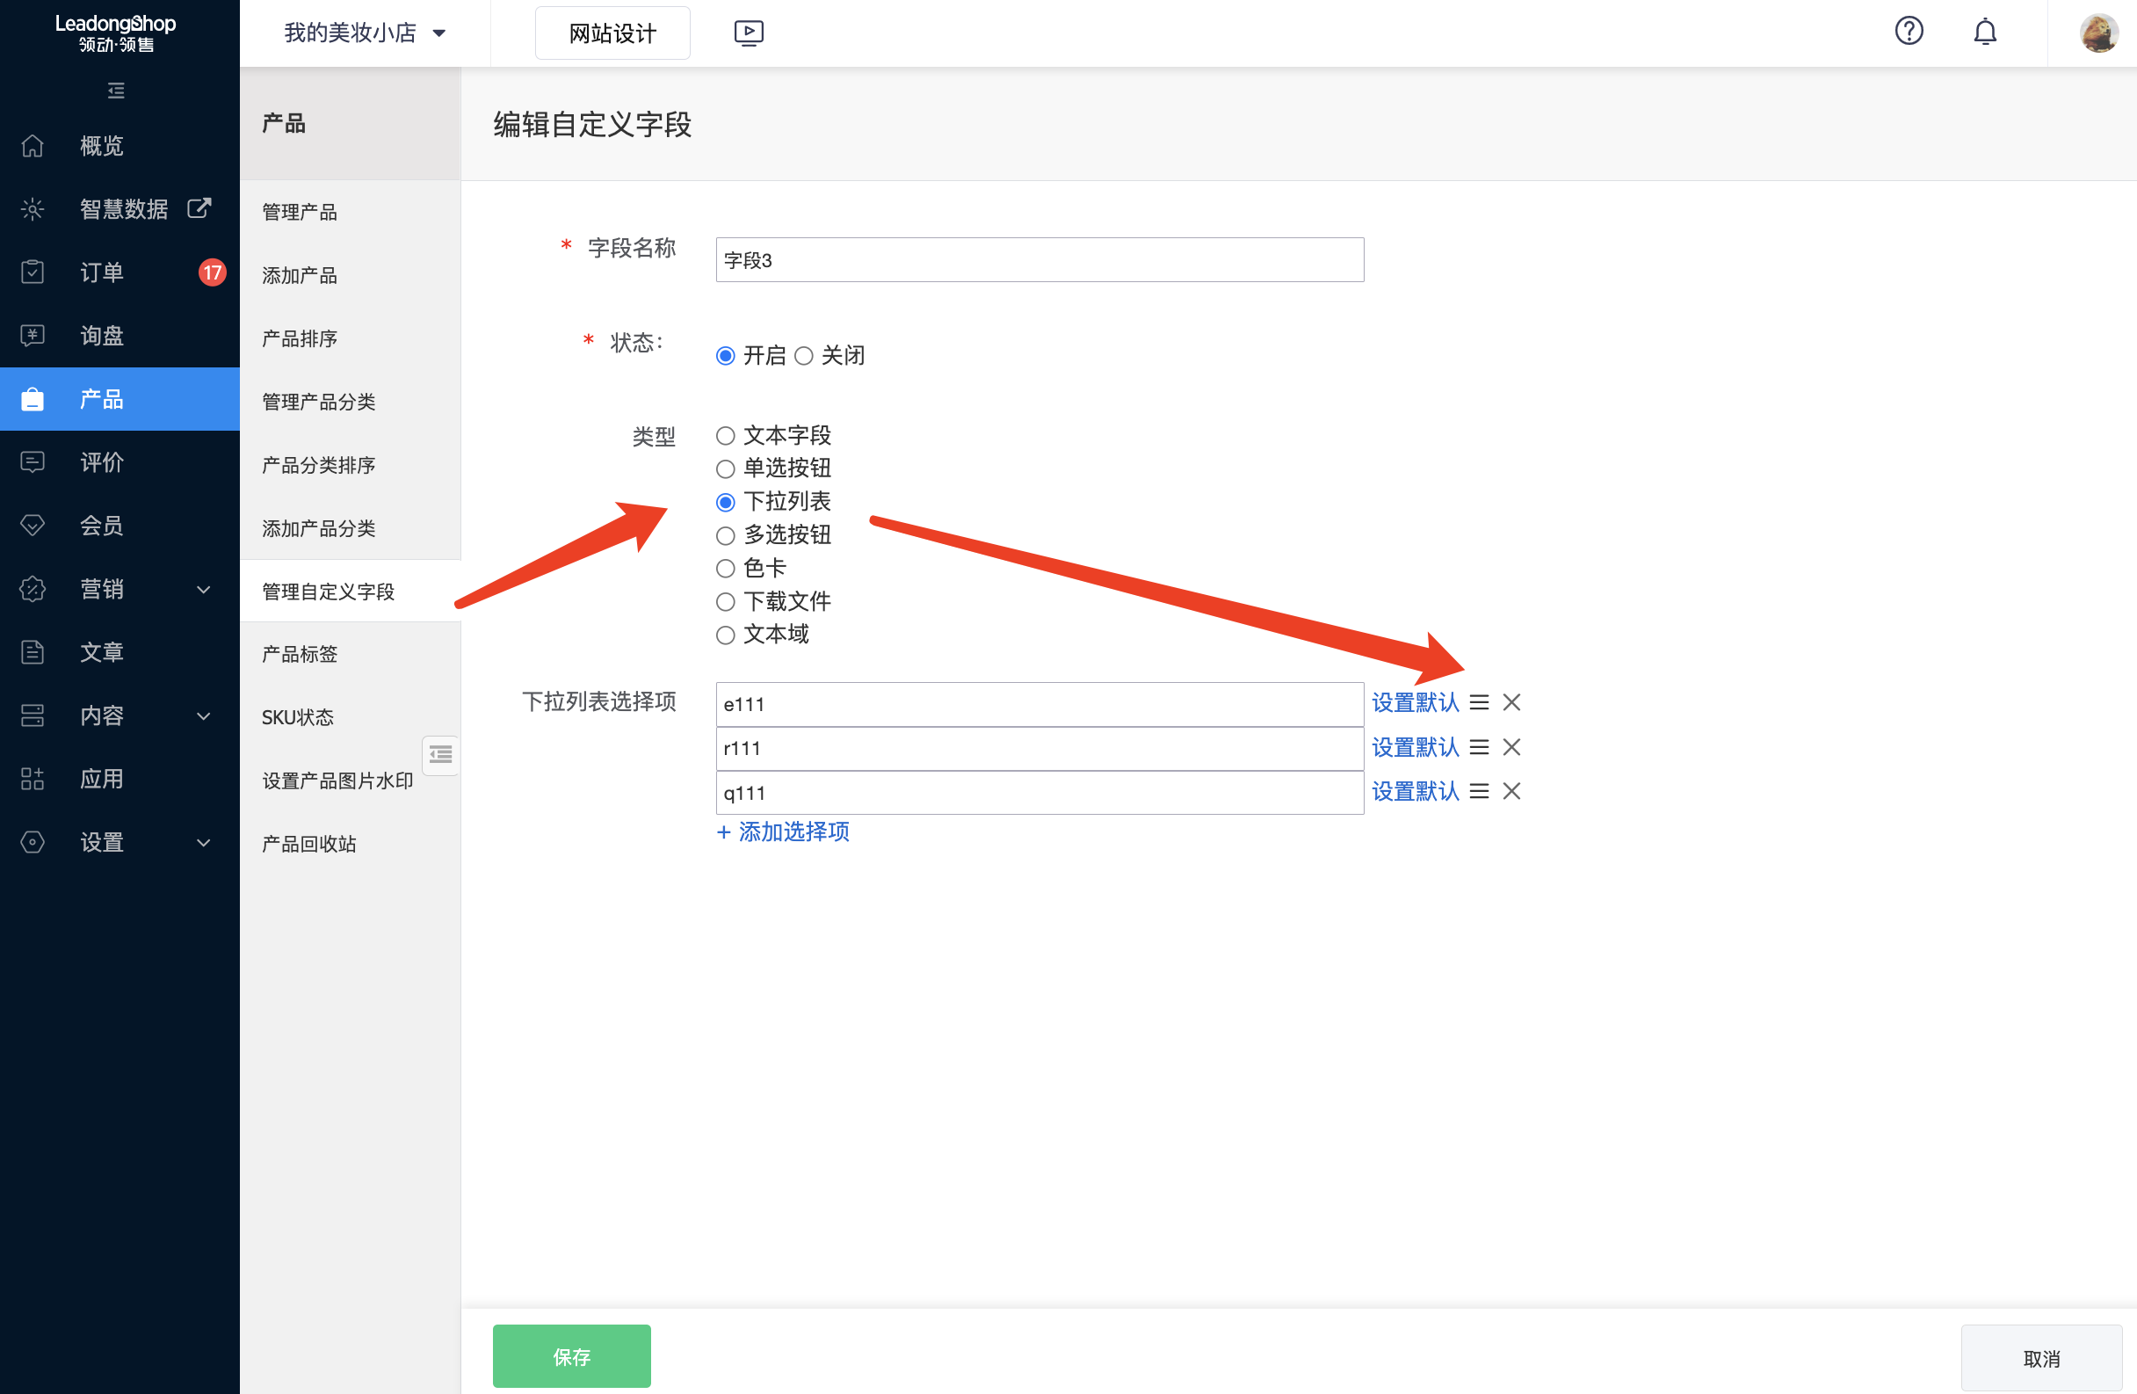Open the help icon in the top bar

coord(1909,32)
